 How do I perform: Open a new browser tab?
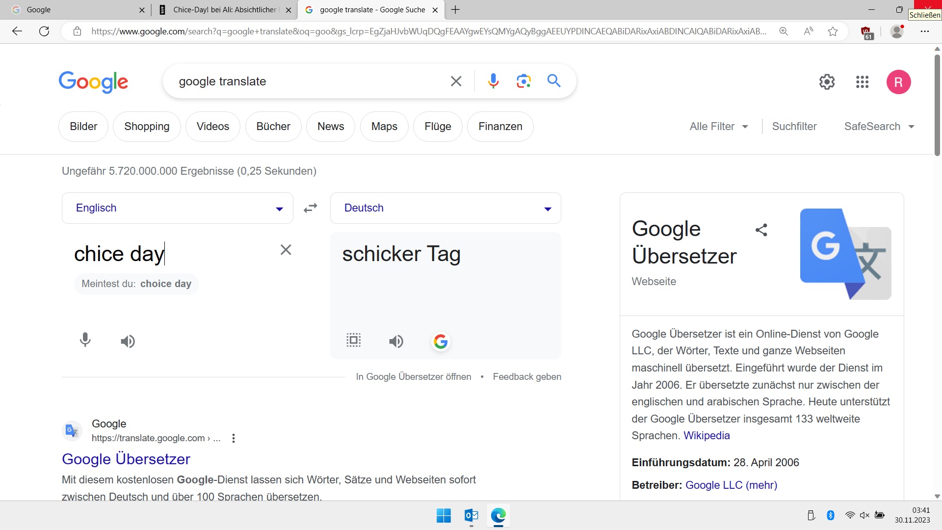pyautogui.click(x=455, y=10)
